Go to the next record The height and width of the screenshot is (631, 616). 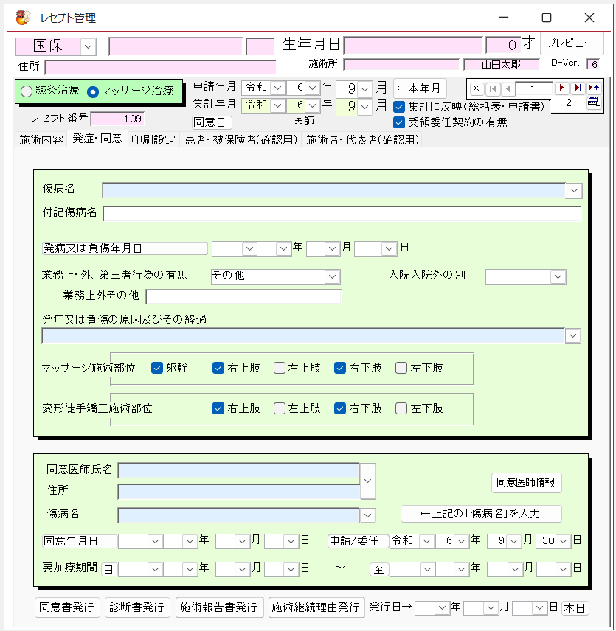click(562, 88)
